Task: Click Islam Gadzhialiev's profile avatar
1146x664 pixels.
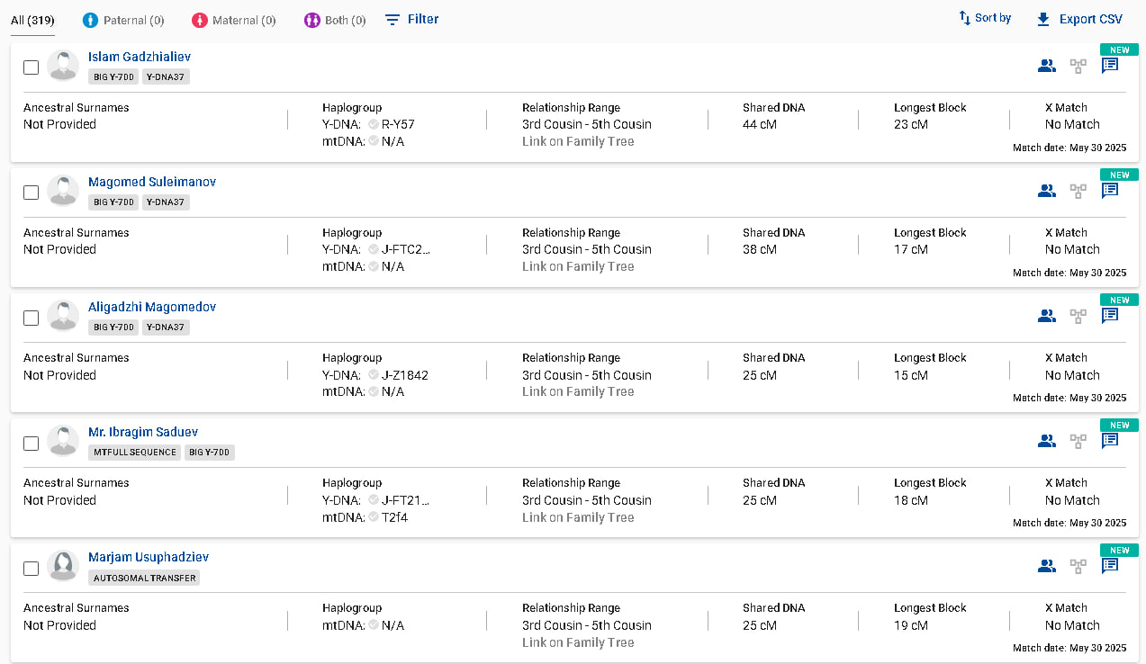Action: (63, 66)
